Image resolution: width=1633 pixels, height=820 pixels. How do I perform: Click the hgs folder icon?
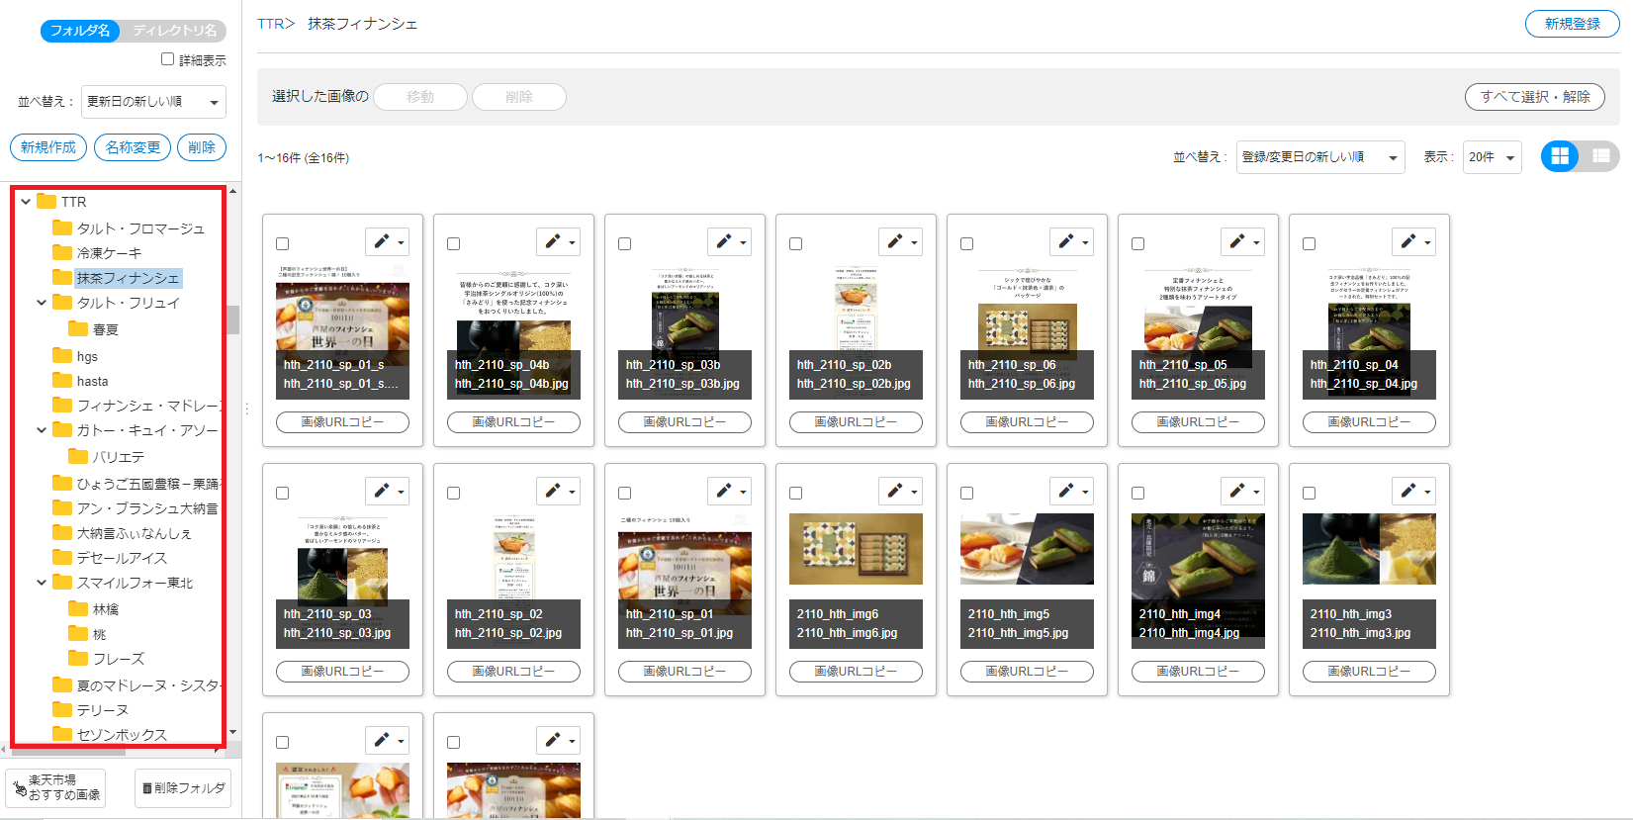62,355
